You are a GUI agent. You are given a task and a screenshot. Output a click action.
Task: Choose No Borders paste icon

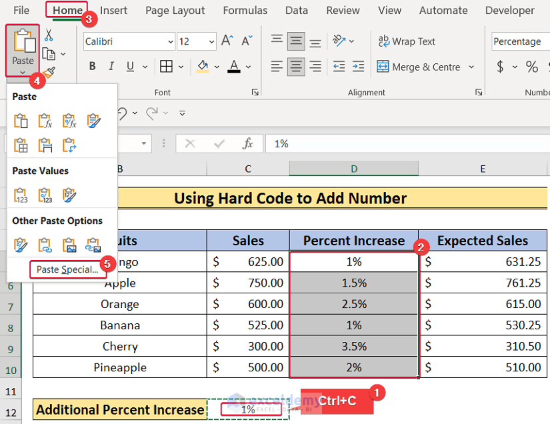click(21, 145)
